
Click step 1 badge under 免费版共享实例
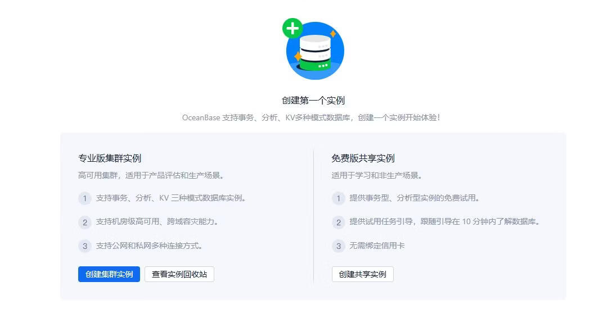(338, 198)
